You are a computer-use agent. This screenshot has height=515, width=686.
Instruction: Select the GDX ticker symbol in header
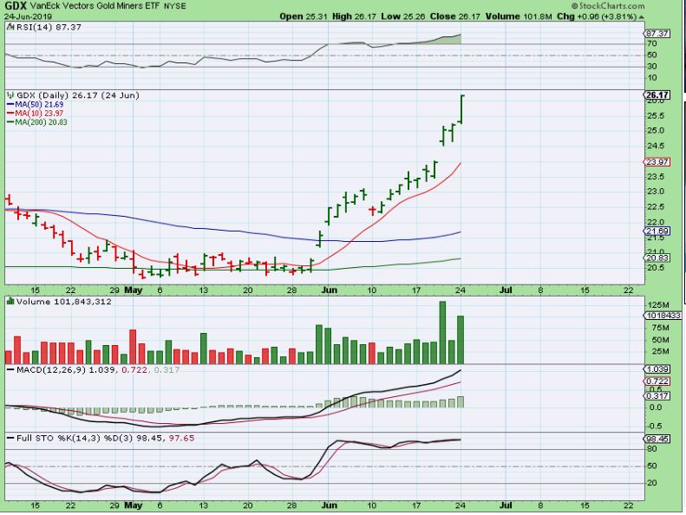(x=16, y=6)
